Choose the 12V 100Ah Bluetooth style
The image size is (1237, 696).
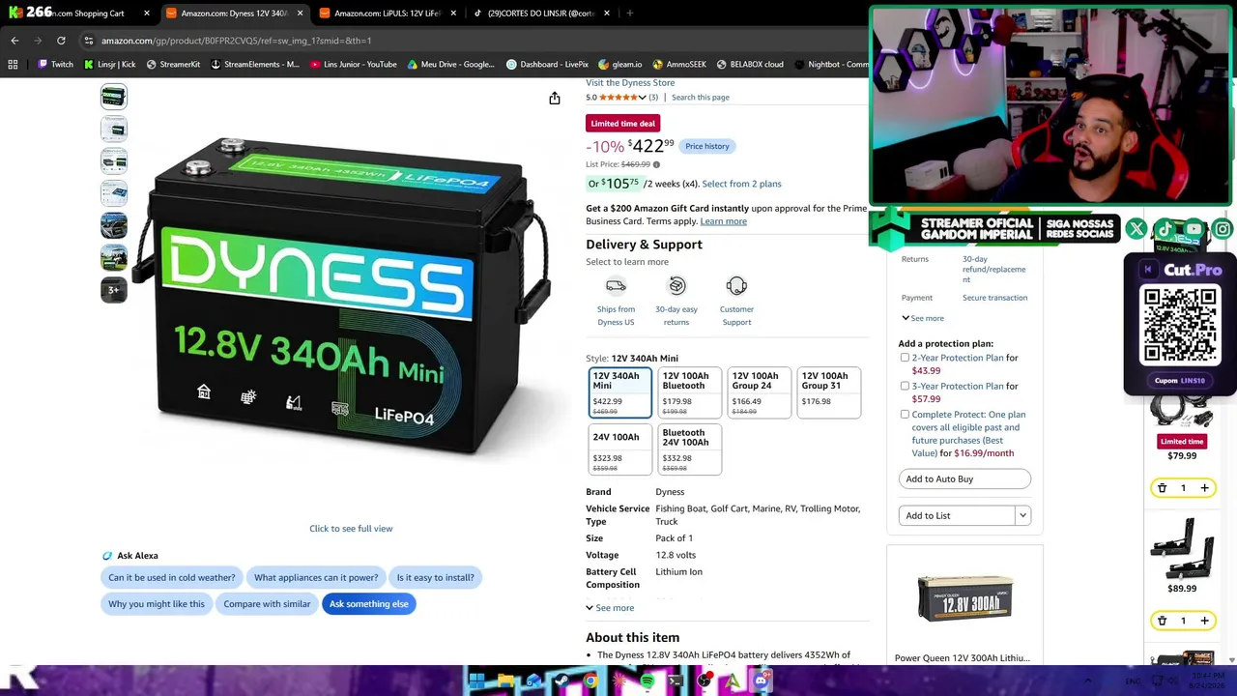[689, 392]
